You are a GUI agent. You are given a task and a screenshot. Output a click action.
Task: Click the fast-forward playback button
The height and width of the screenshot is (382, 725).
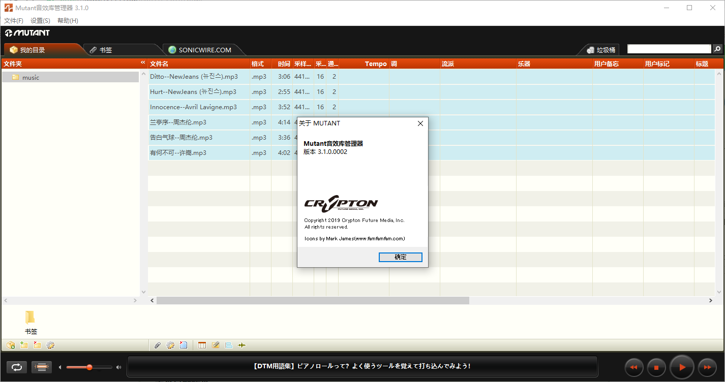click(707, 367)
